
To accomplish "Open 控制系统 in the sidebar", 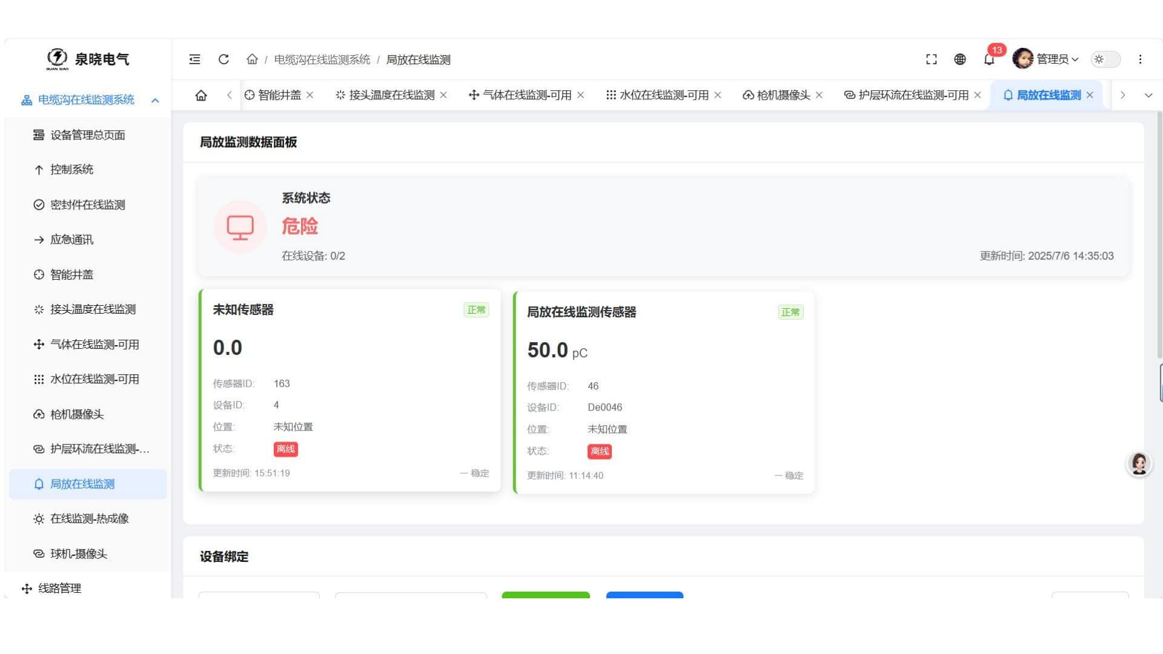I will pos(88,170).
